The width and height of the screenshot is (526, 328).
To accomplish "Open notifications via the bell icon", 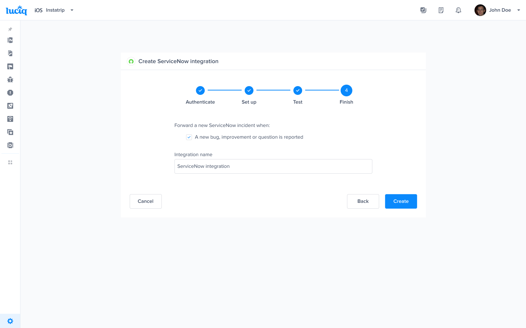I will tap(458, 10).
